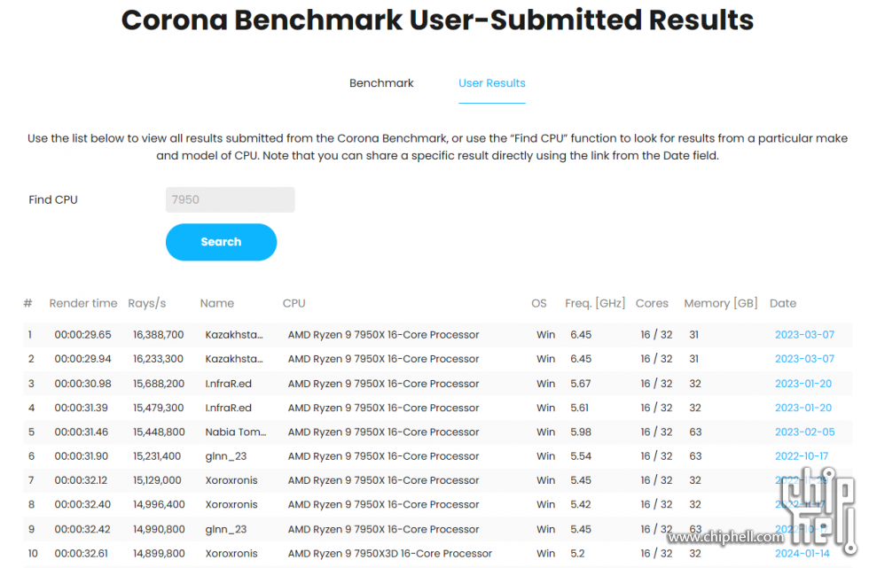This screenshot has width=869, height=568.
Task: Click the AMD Ryzen 9 7950X3D 16-Core Processor cell
Action: (x=389, y=554)
